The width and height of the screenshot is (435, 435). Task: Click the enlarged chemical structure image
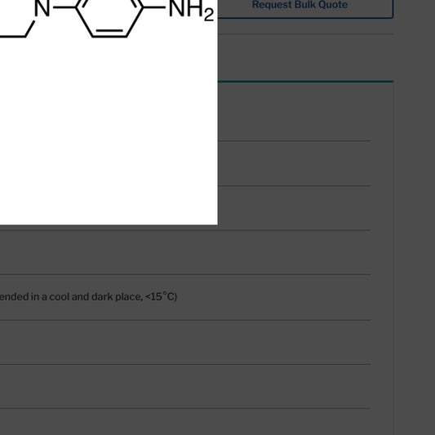pos(109,112)
